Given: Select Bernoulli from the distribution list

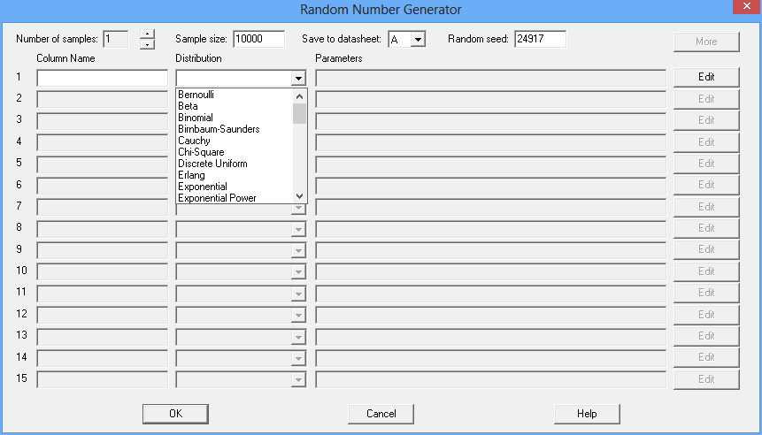Looking at the screenshot, I should (196, 95).
